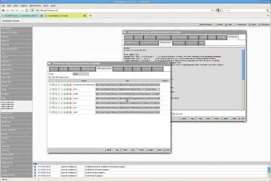This screenshot has height=182, width=271.
Task: Click the Log panel scrollbar down arrow
Action: coord(269,176)
